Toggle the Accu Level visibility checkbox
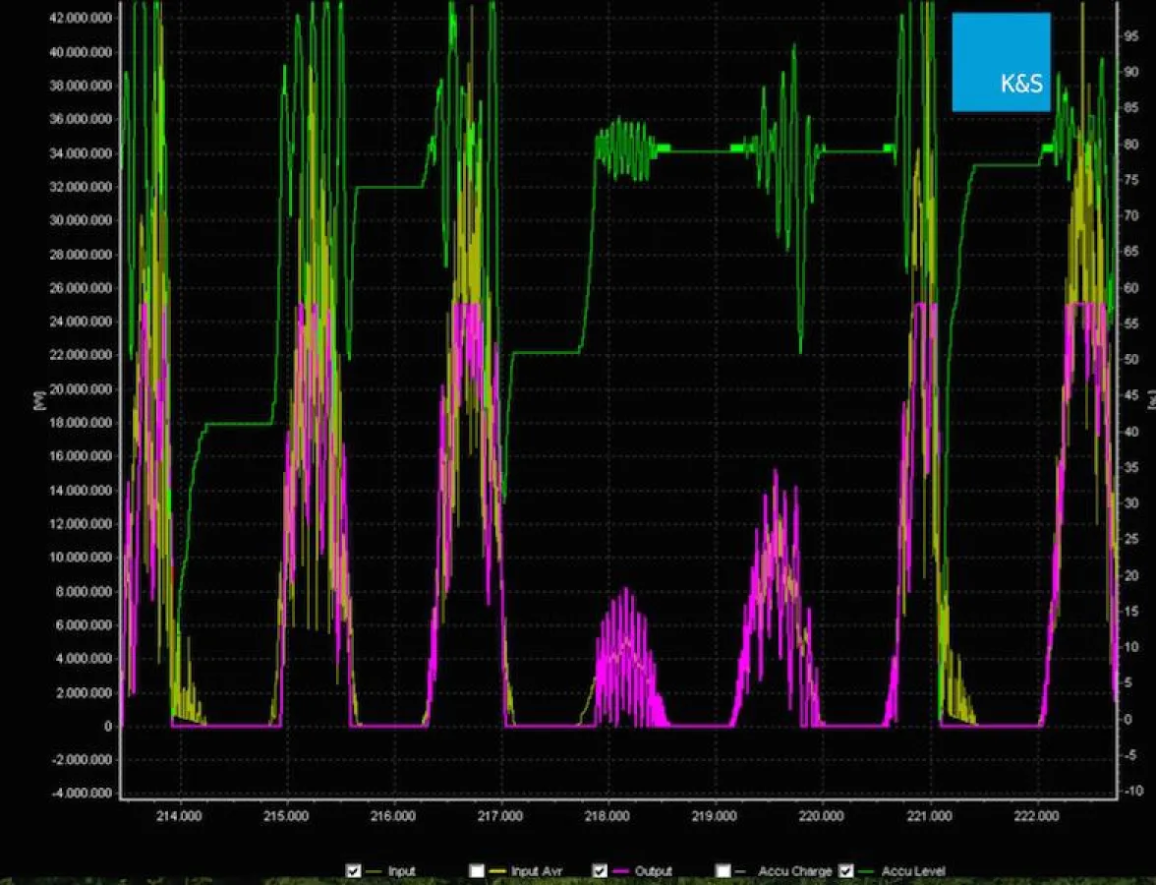 (x=845, y=870)
